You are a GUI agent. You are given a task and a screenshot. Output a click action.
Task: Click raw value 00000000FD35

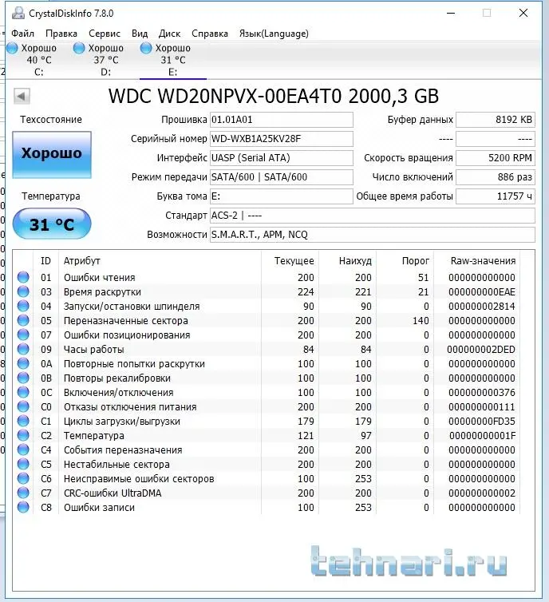point(482,422)
